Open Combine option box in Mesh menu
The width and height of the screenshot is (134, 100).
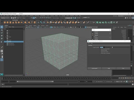(110, 34)
